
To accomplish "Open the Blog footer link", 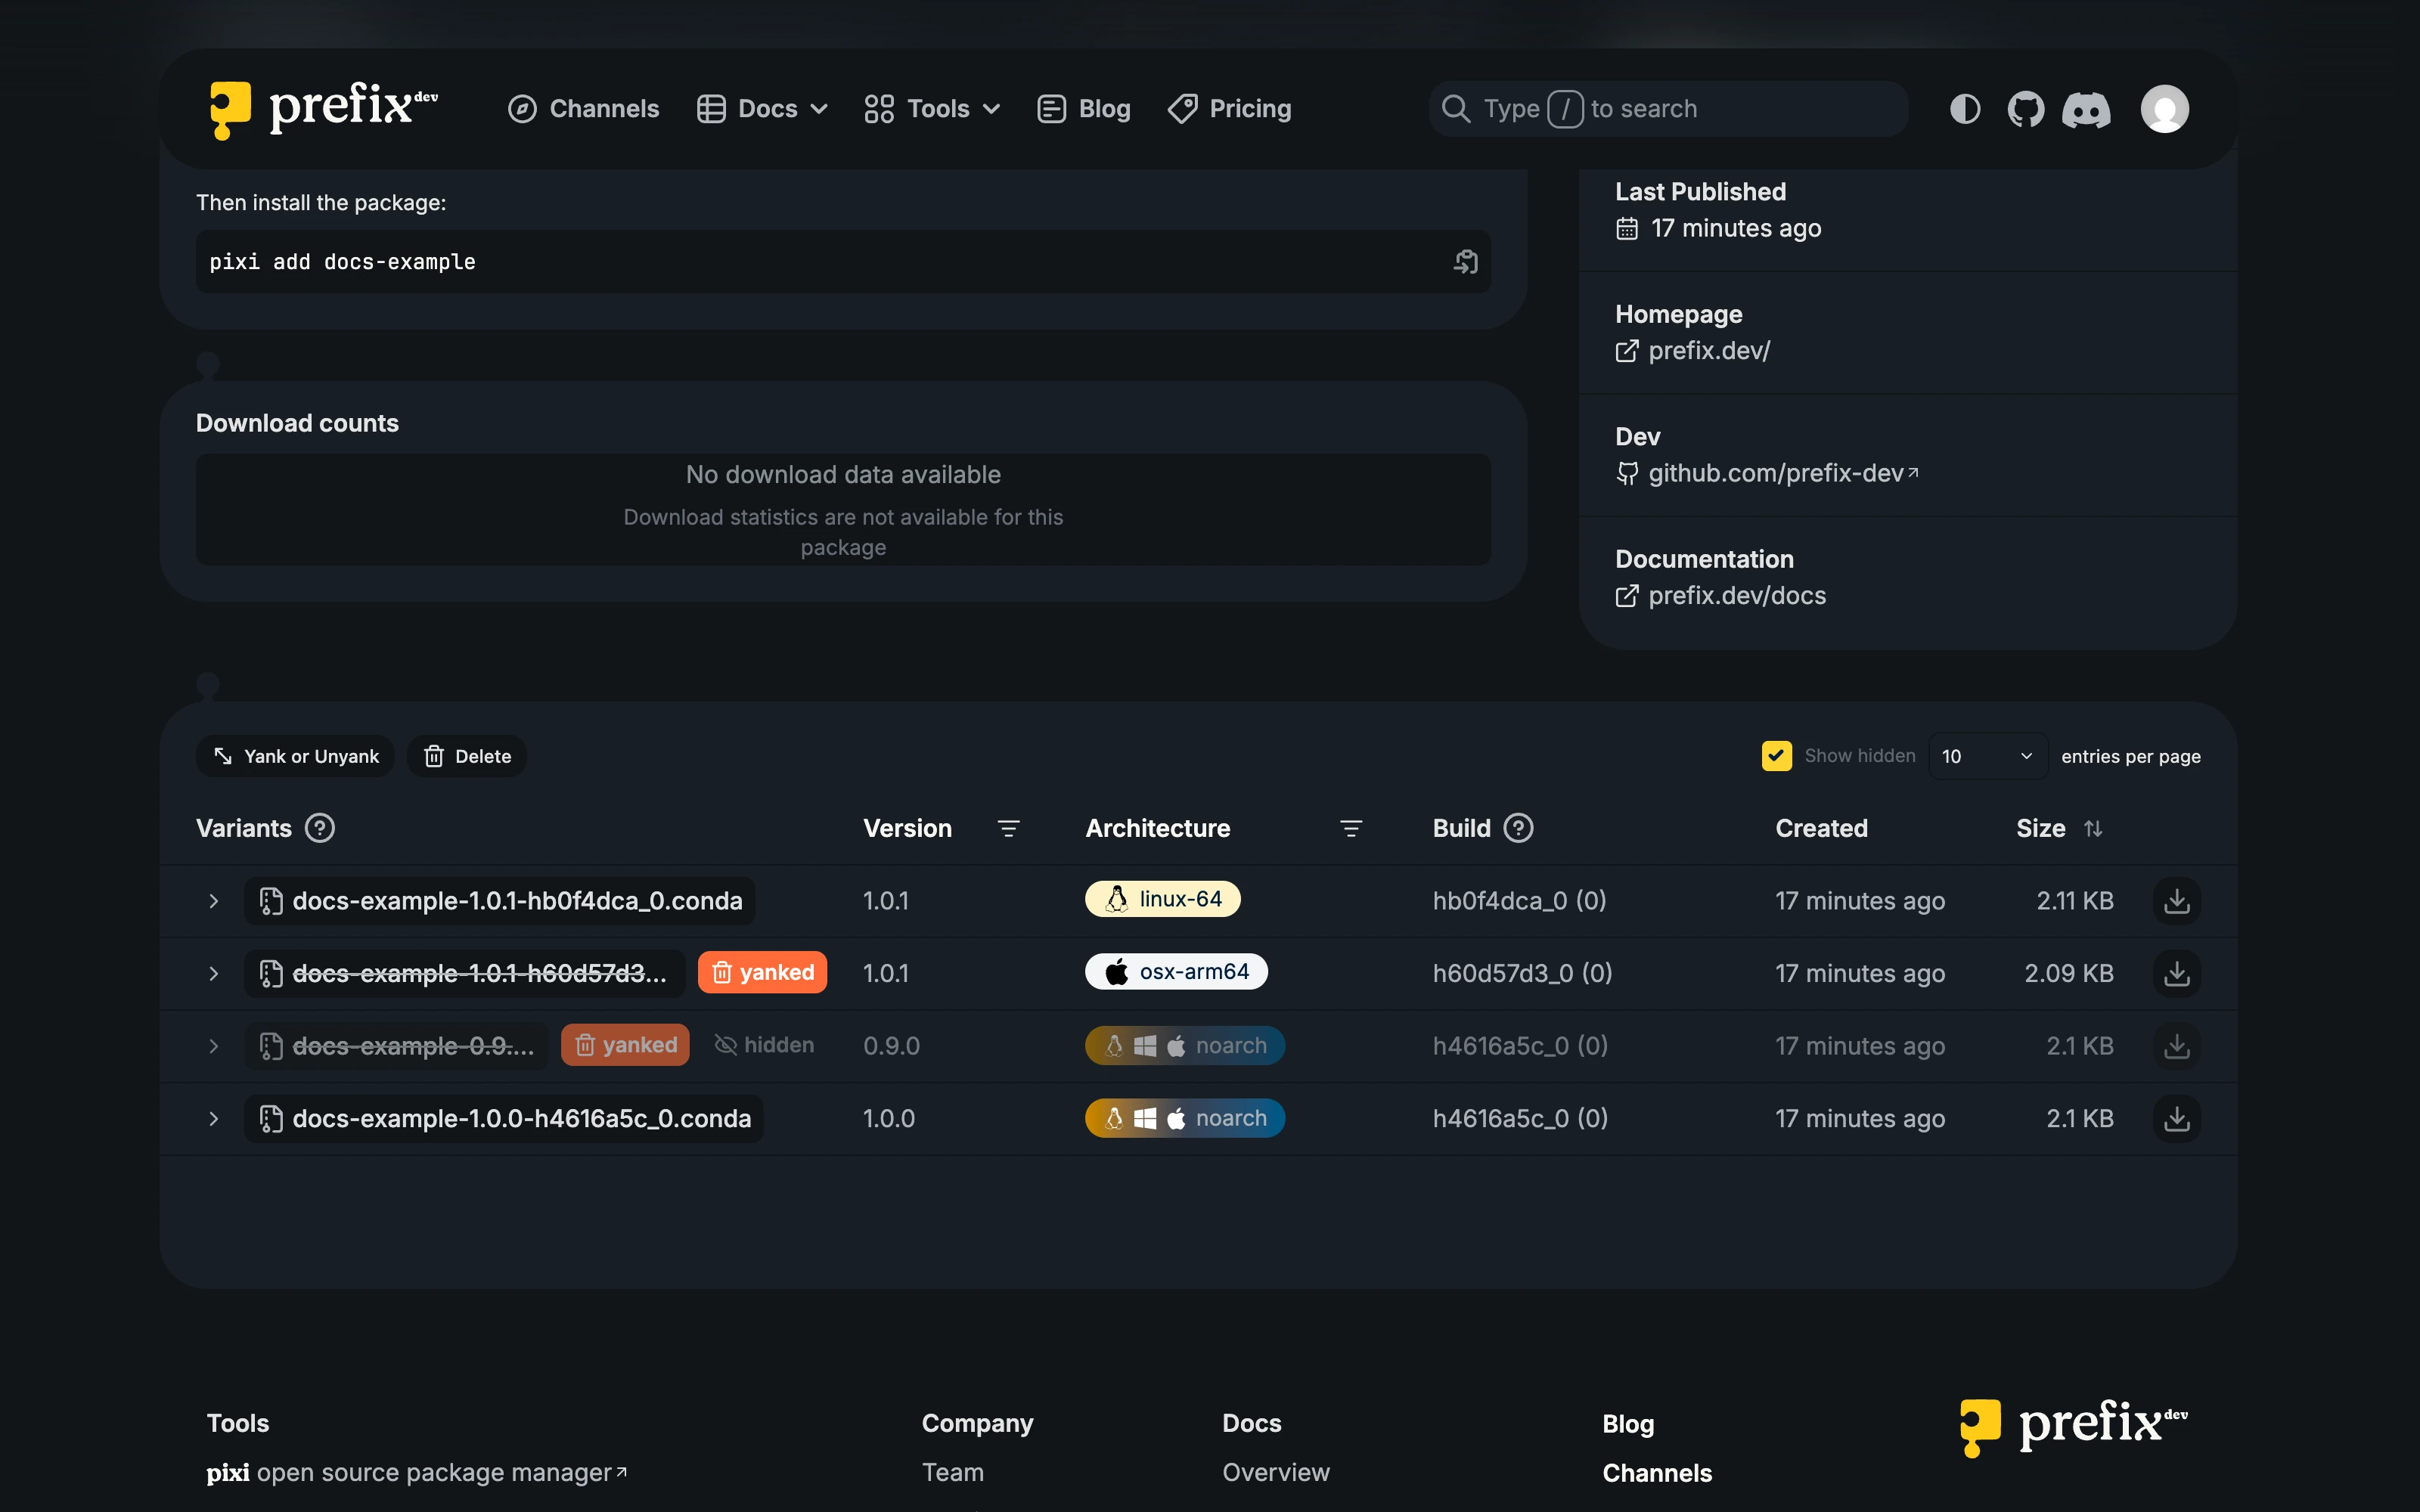I will point(1628,1424).
